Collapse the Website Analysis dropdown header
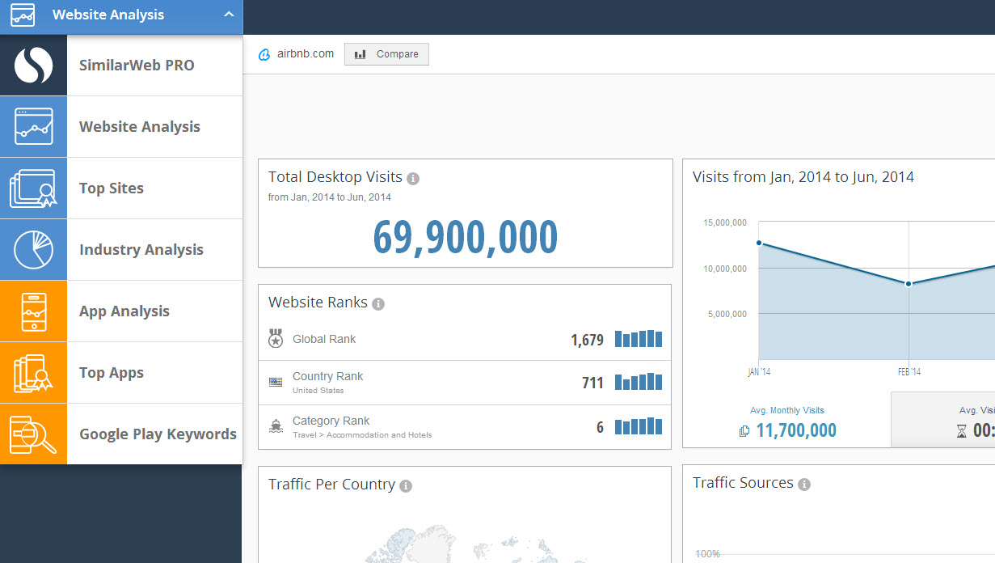The height and width of the screenshot is (563, 995). (108, 15)
